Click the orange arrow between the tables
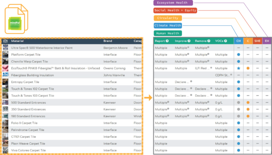 coord(148,98)
